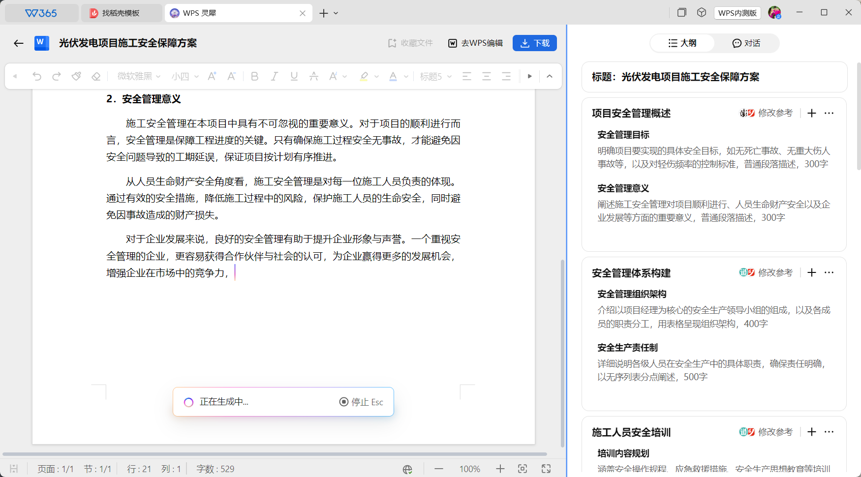Viewport: 861px width, 477px height.
Task: Click the strikethrough text icon
Action: pos(313,76)
